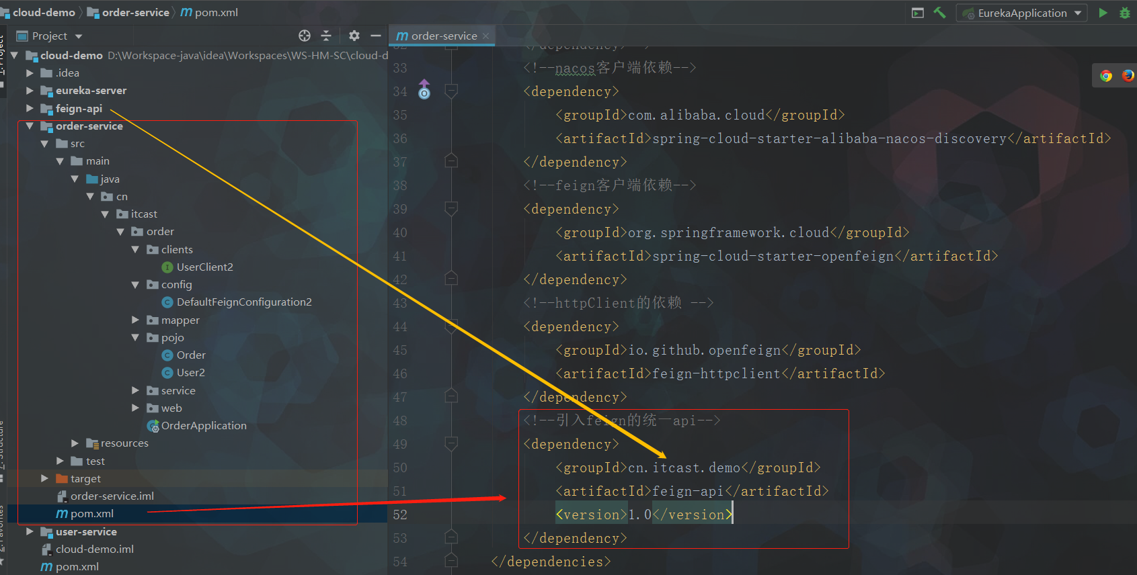Click the gutter marker on line 34
The image size is (1137, 575).
[424, 89]
